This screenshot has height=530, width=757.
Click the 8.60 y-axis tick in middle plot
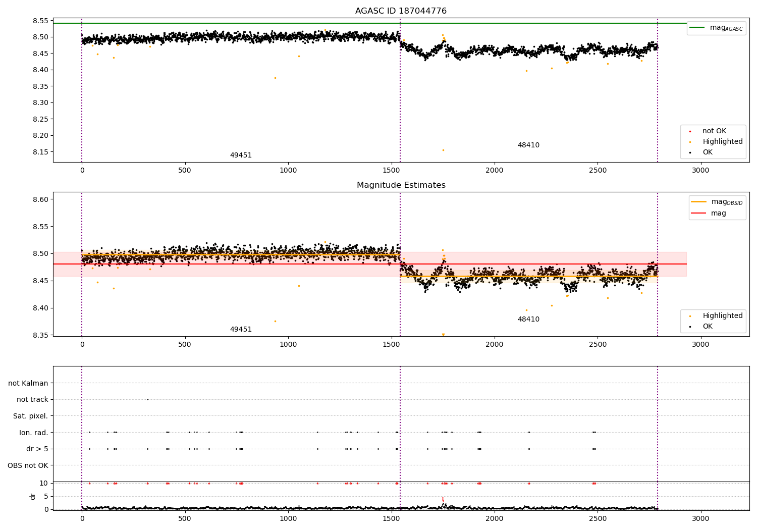point(41,199)
